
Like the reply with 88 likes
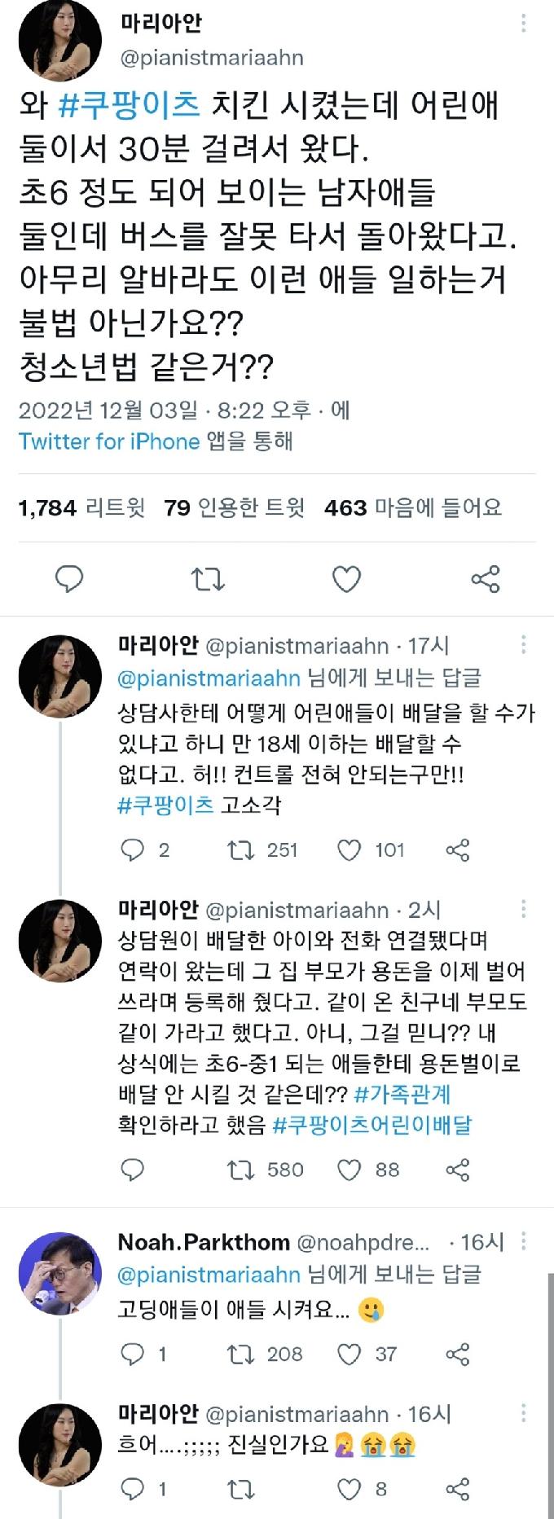[x=350, y=1170]
